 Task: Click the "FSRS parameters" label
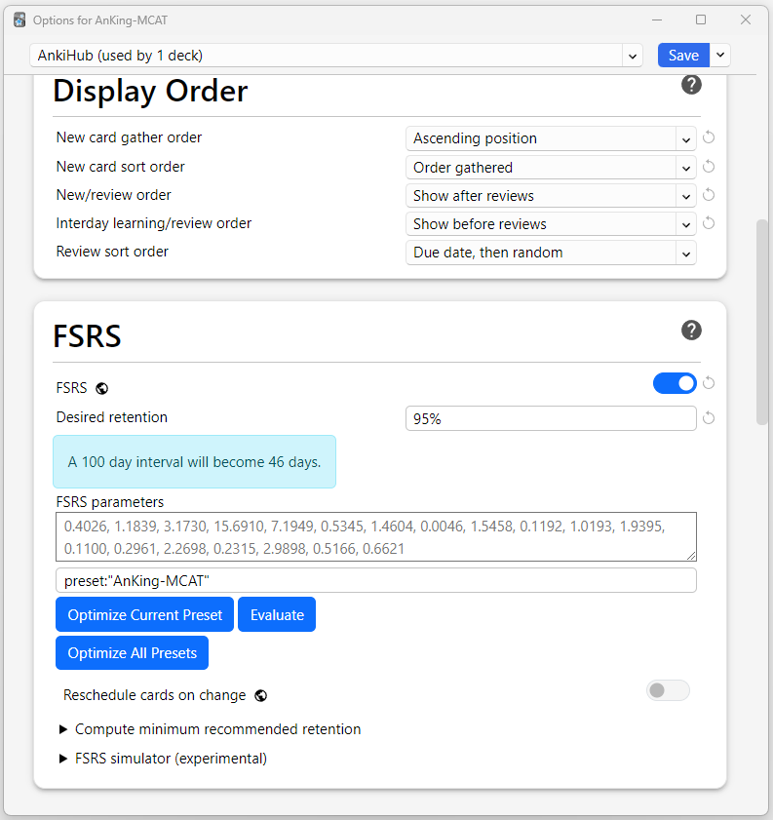(110, 502)
